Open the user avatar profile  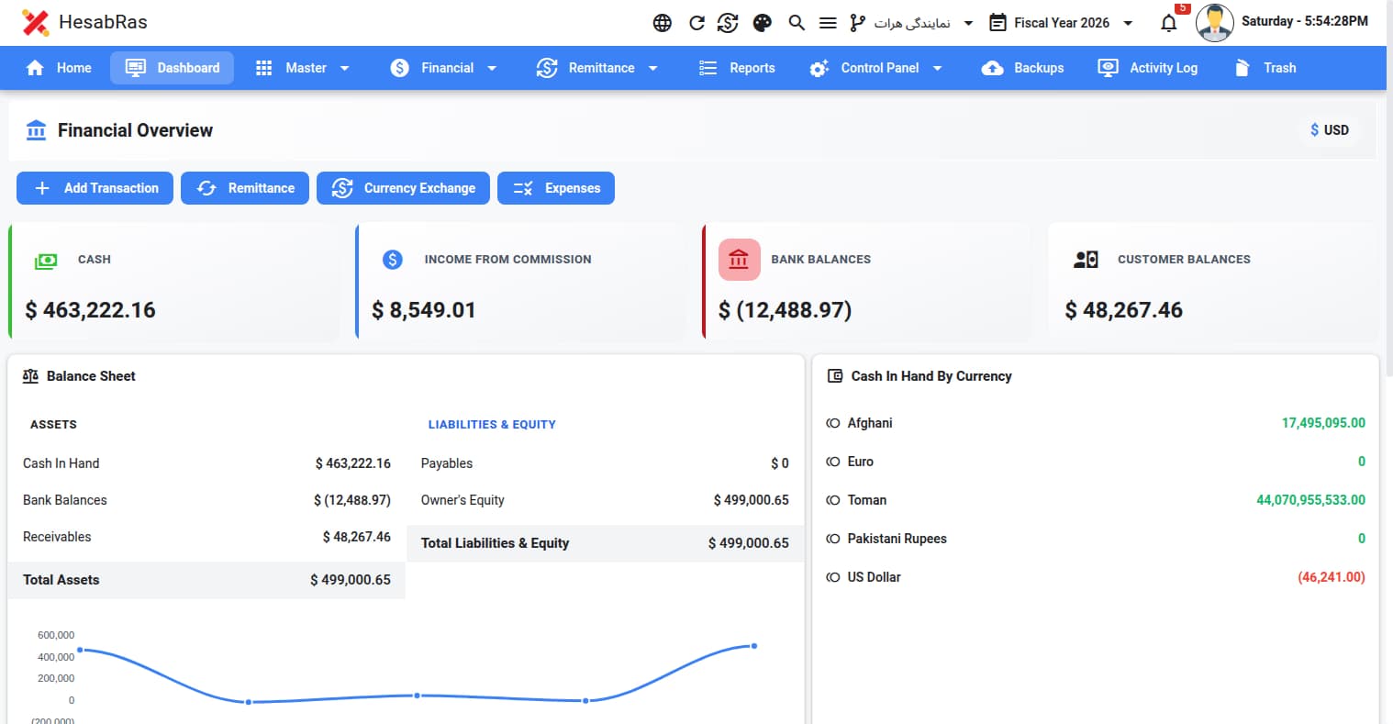tap(1215, 23)
